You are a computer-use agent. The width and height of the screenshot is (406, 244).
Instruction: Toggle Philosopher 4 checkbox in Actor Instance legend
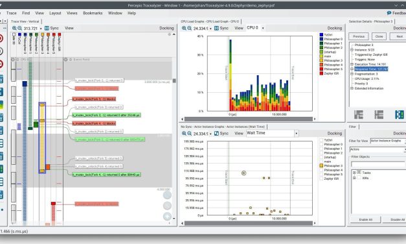click(x=321, y=170)
